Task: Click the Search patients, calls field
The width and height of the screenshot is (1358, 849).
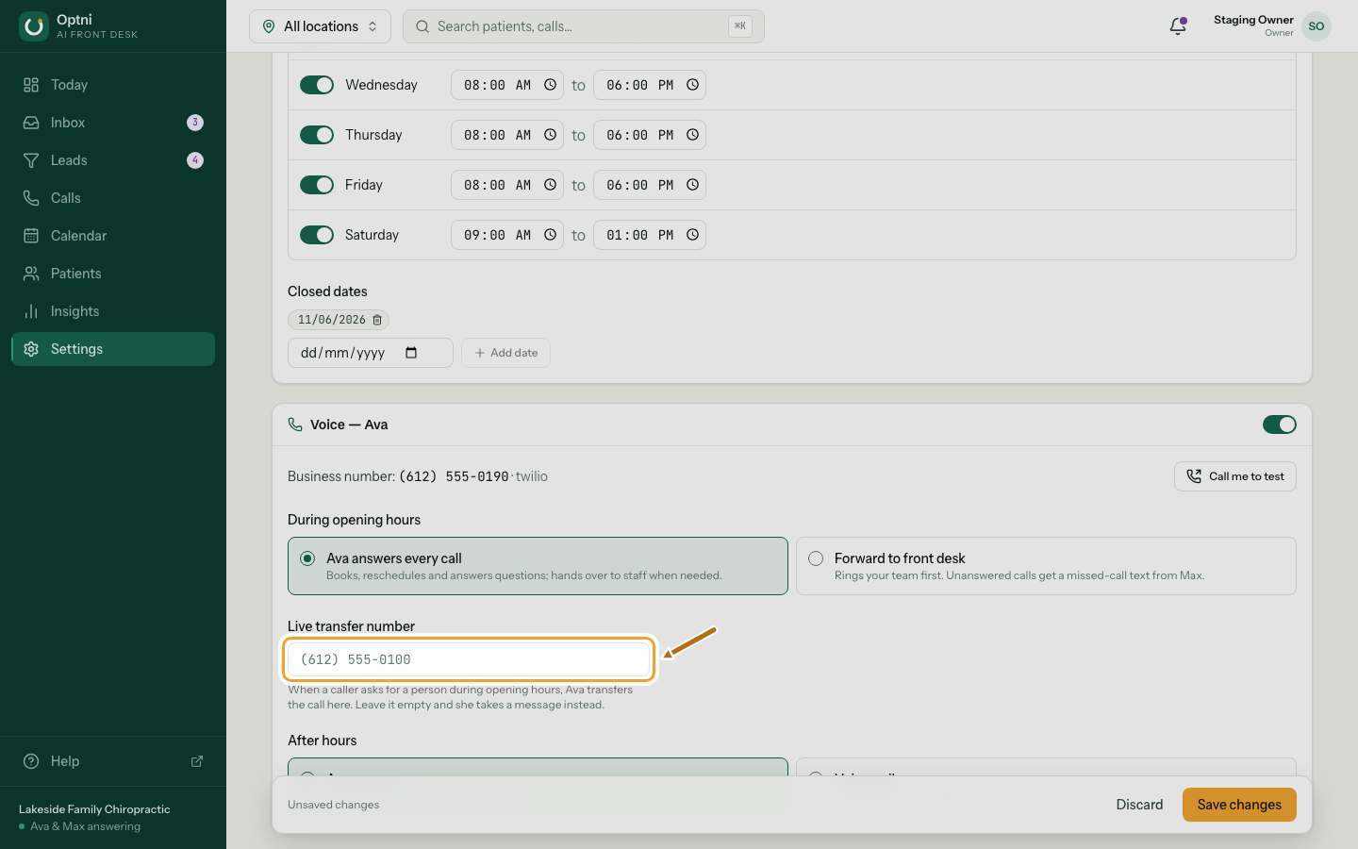Action: pyautogui.click(x=584, y=26)
